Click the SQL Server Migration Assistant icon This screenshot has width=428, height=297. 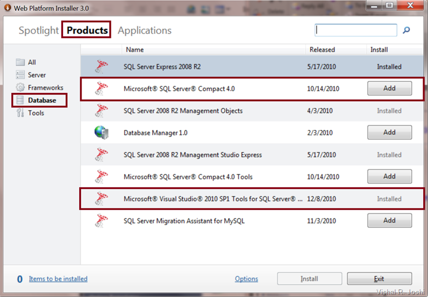pos(102,220)
